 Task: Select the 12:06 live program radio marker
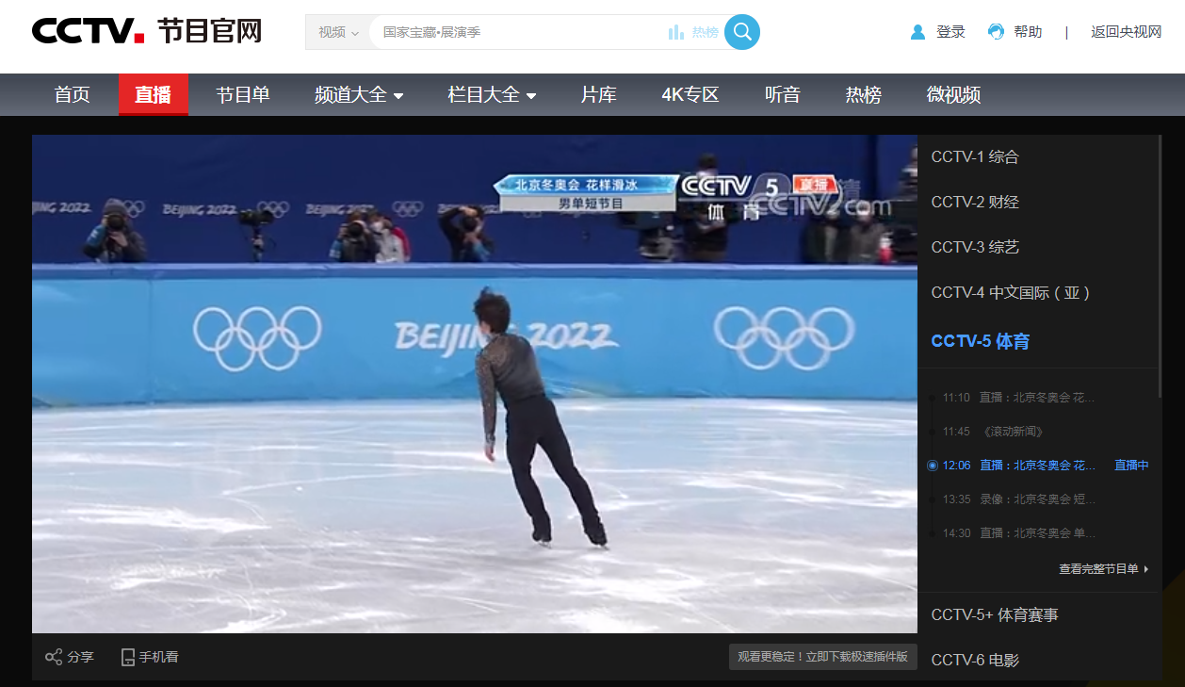933,465
